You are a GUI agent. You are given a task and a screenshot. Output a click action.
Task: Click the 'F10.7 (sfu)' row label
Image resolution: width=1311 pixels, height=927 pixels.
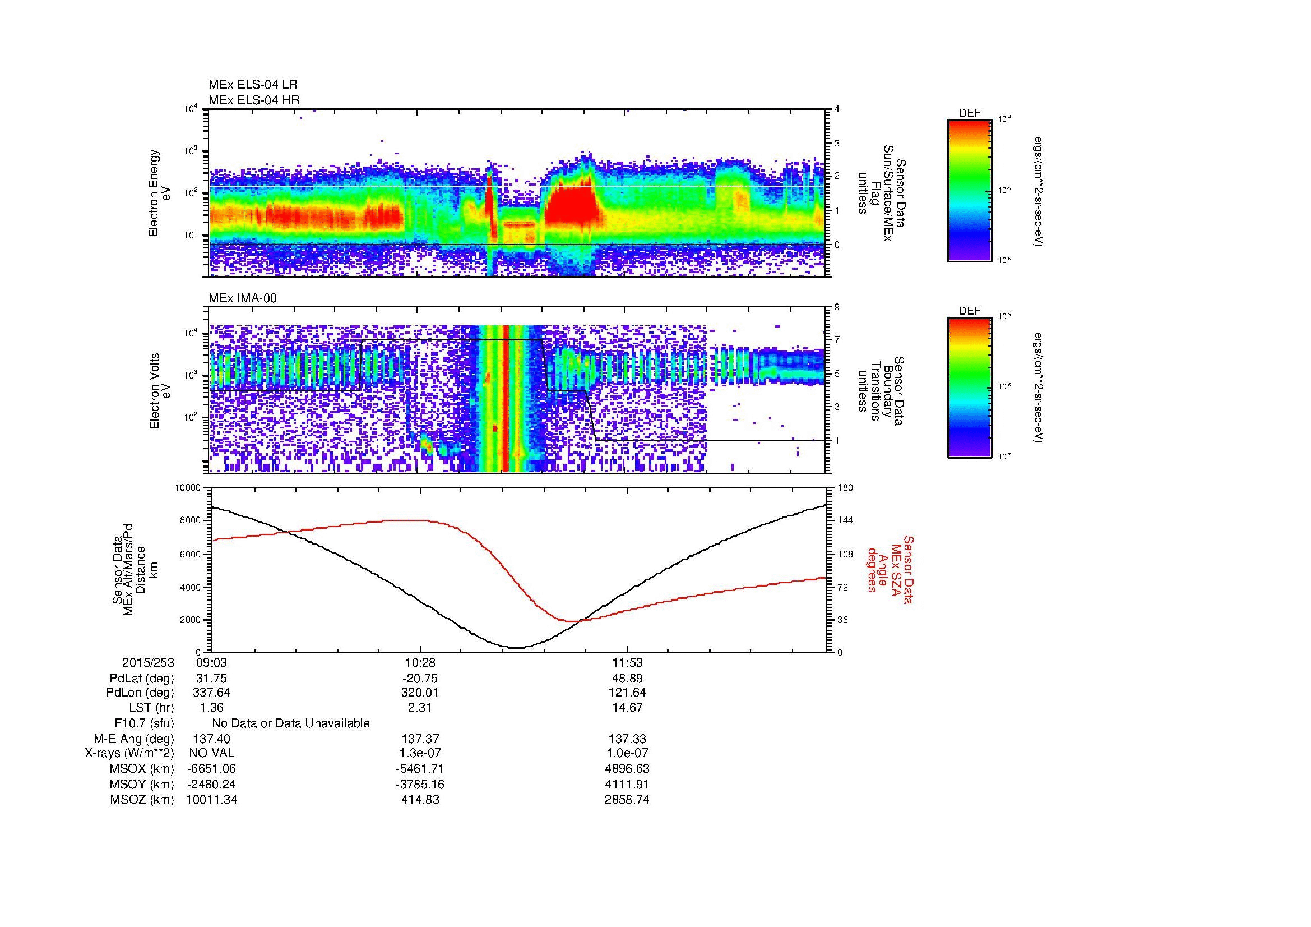click(144, 723)
